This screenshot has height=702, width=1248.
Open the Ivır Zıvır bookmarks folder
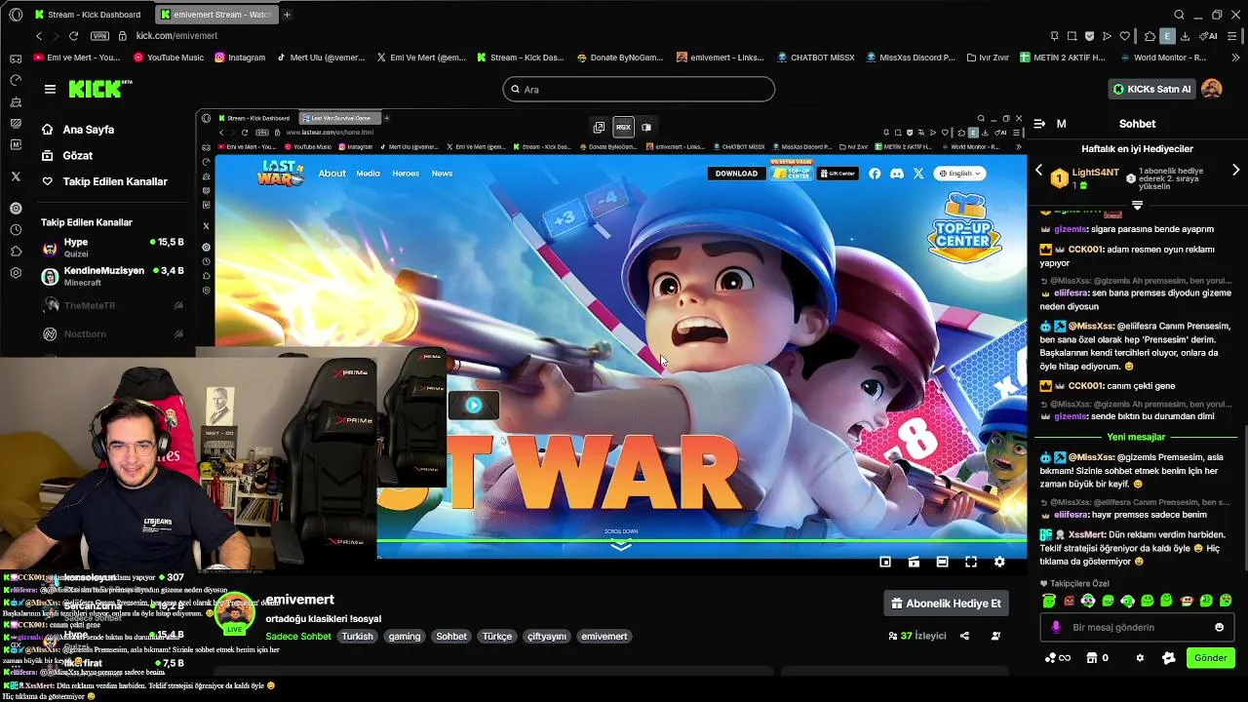coord(986,58)
